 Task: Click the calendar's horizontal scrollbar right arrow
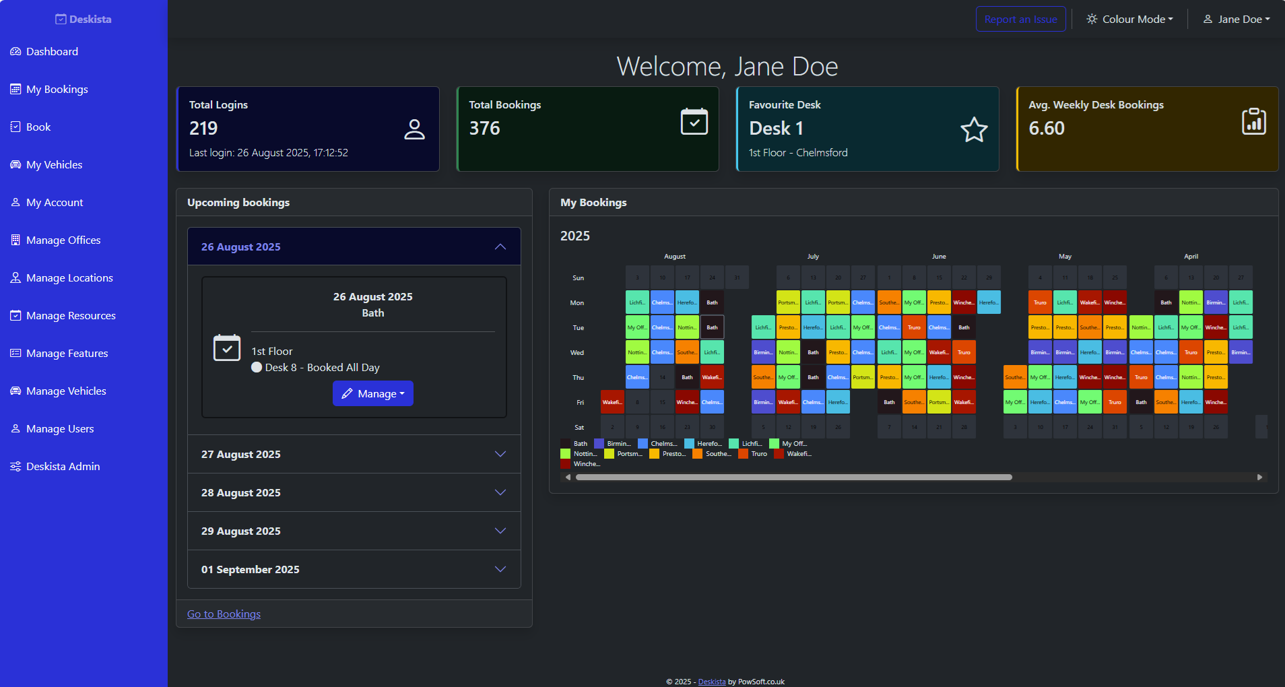tap(1259, 477)
